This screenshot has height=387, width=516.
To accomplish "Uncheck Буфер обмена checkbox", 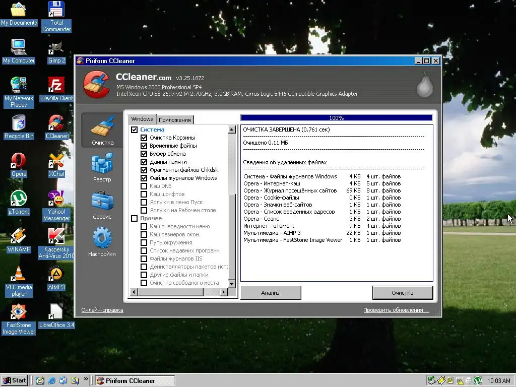I will click(x=144, y=154).
